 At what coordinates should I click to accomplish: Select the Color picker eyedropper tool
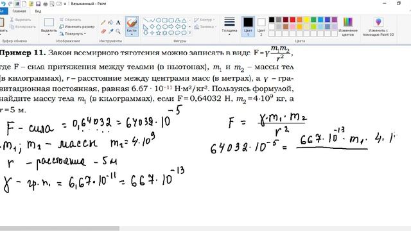pos(111,31)
